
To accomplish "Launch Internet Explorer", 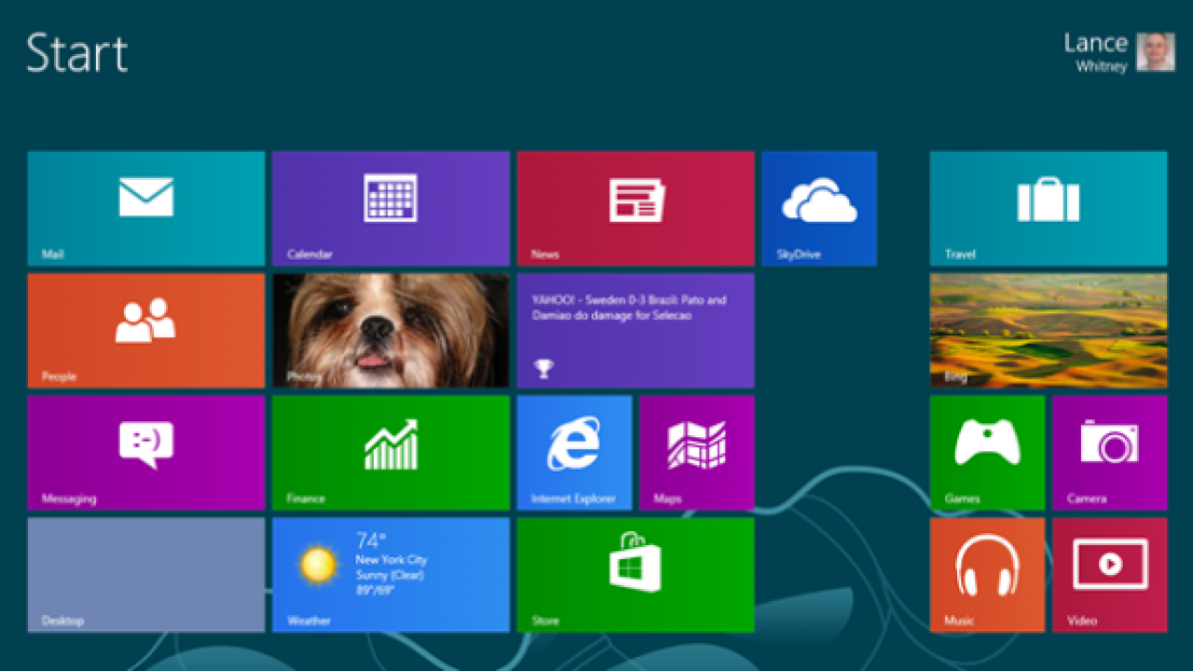I will (x=574, y=452).
